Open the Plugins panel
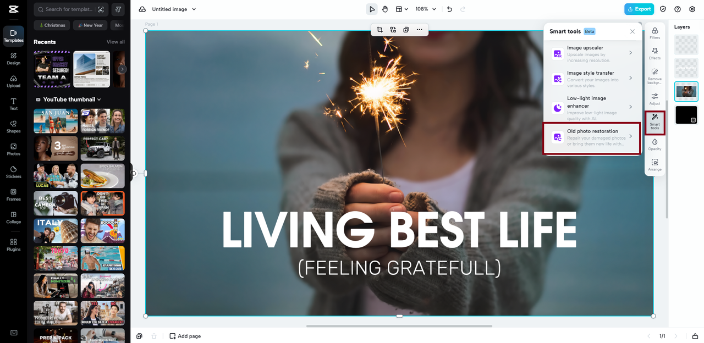 [x=13, y=245]
